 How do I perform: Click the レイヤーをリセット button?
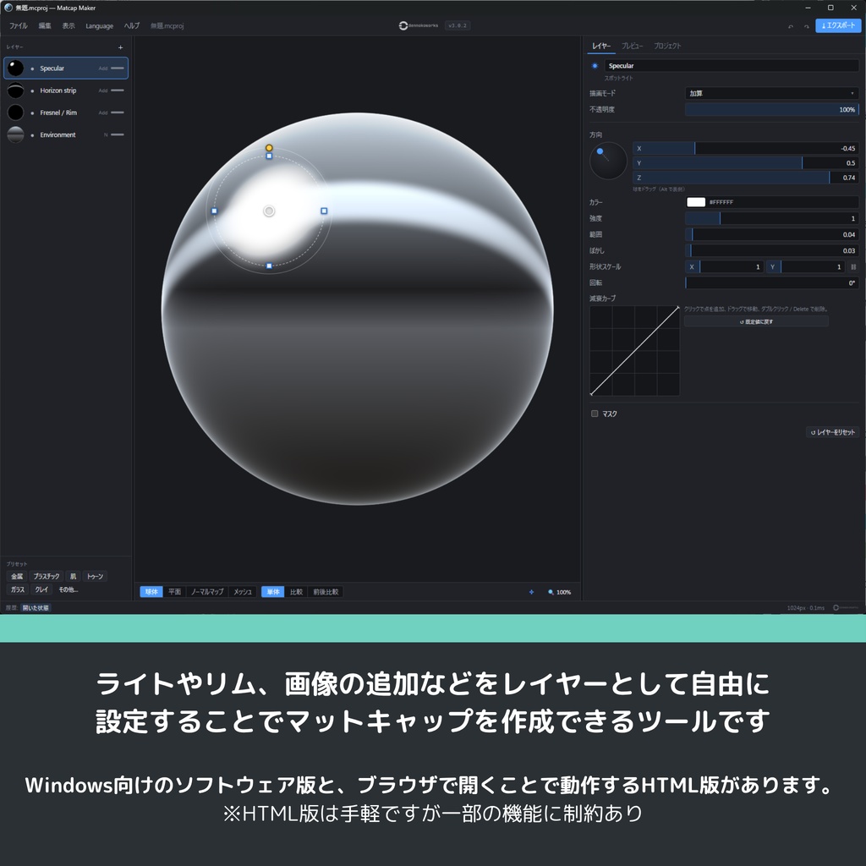tap(832, 432)
